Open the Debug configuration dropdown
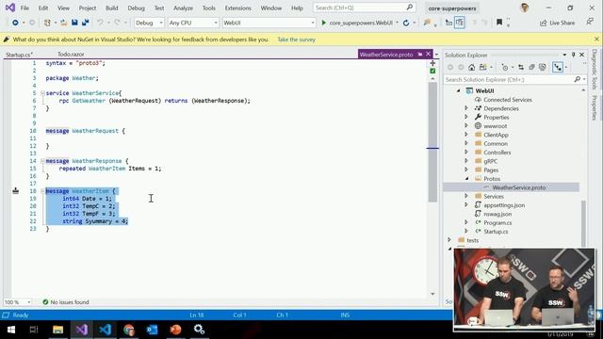 point(149,23)
